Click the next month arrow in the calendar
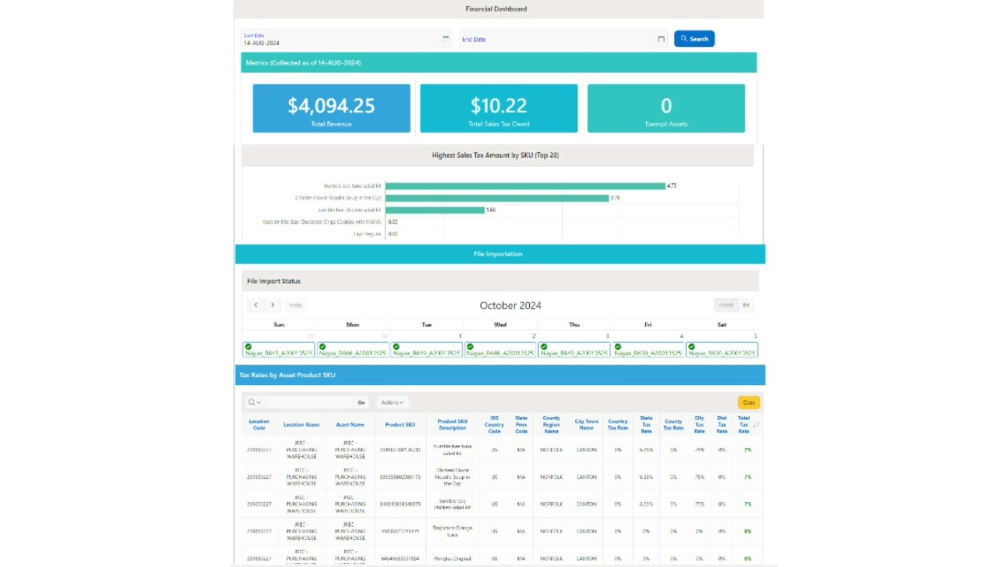Image resolution: width=1008 pixels, height=567 pixels. click(x=272, y=305)
